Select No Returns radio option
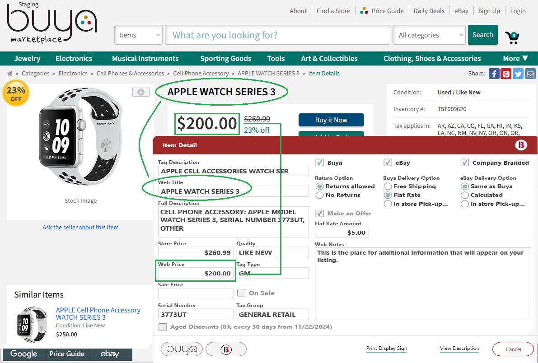Image resolution: width=538 pixels, height=363 pixels. coord(319,195)
